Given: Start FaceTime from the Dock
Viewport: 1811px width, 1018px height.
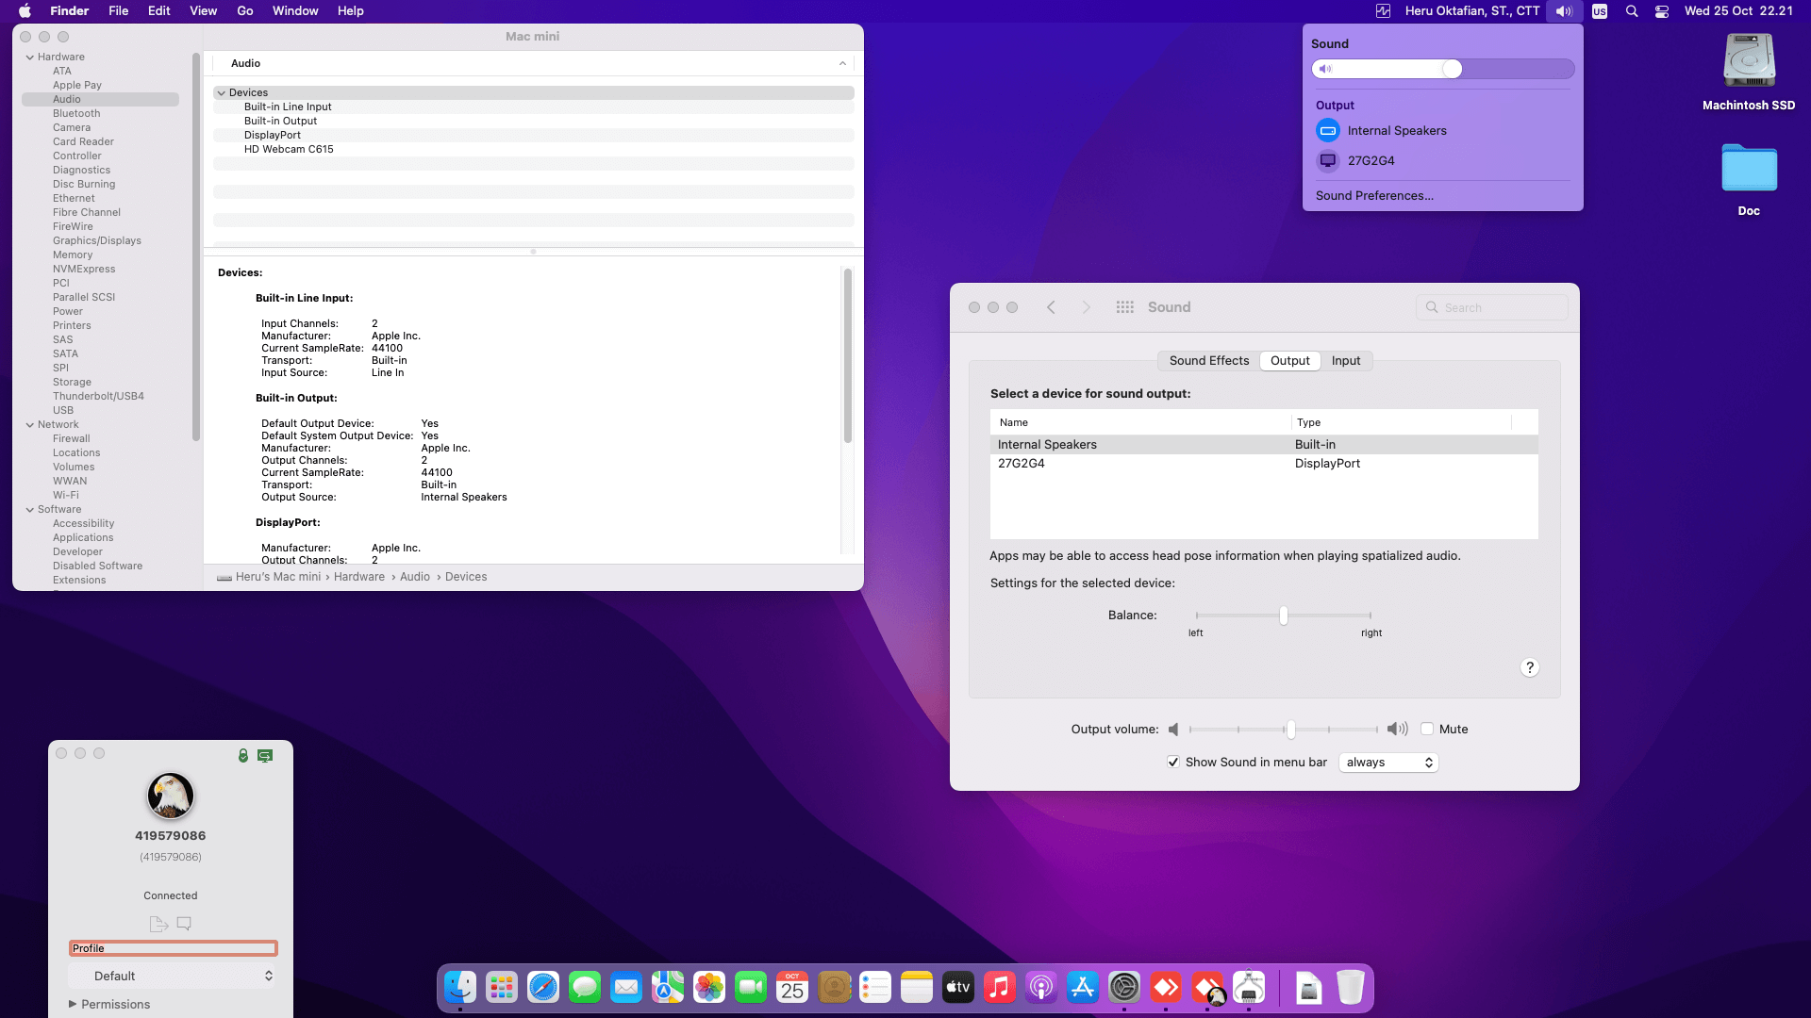Looking at the screenshot, I should point(751,987).
